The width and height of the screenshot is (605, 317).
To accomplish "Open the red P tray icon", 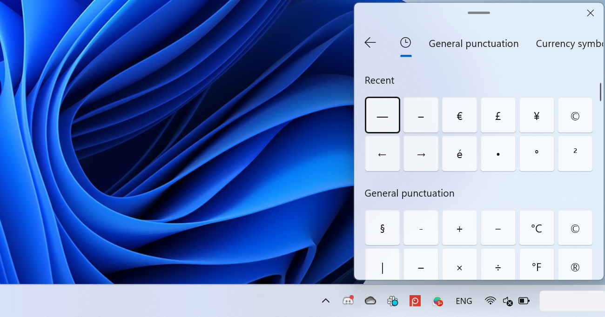I will (x=415, y=301).
